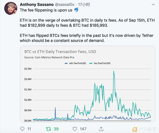Like the tweet with heart icon
This screenshot has height=133, width=159.
tap(75, 129)
